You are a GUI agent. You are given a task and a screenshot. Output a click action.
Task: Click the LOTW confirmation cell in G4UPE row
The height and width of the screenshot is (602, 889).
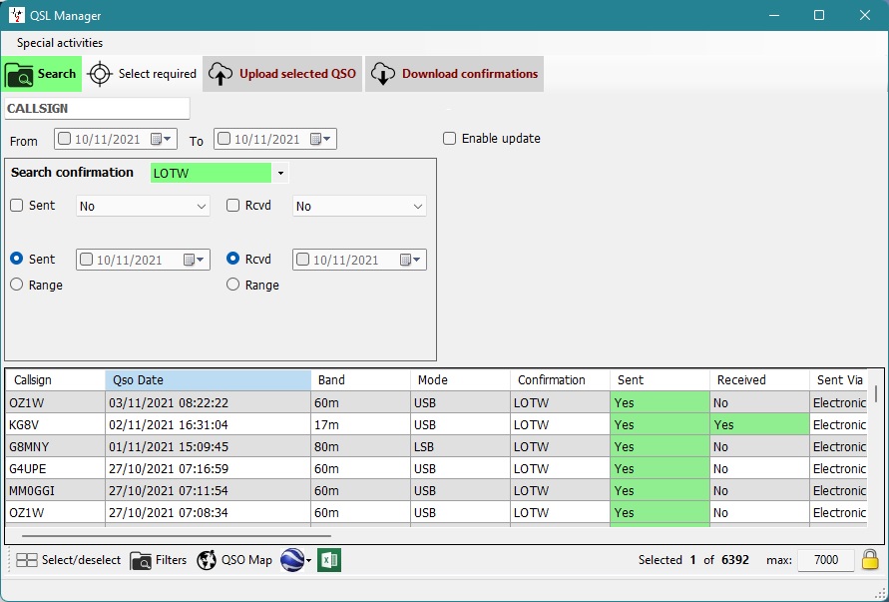(560, 468)
